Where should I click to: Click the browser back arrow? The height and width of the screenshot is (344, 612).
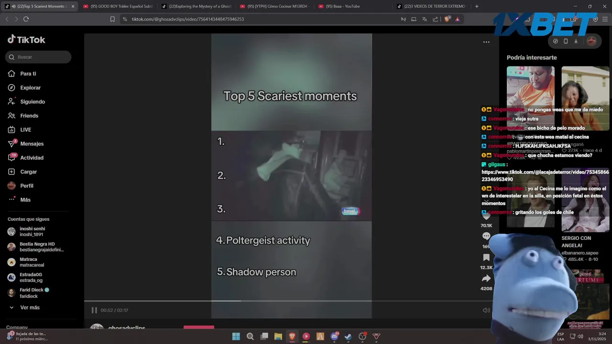(7, 19)
